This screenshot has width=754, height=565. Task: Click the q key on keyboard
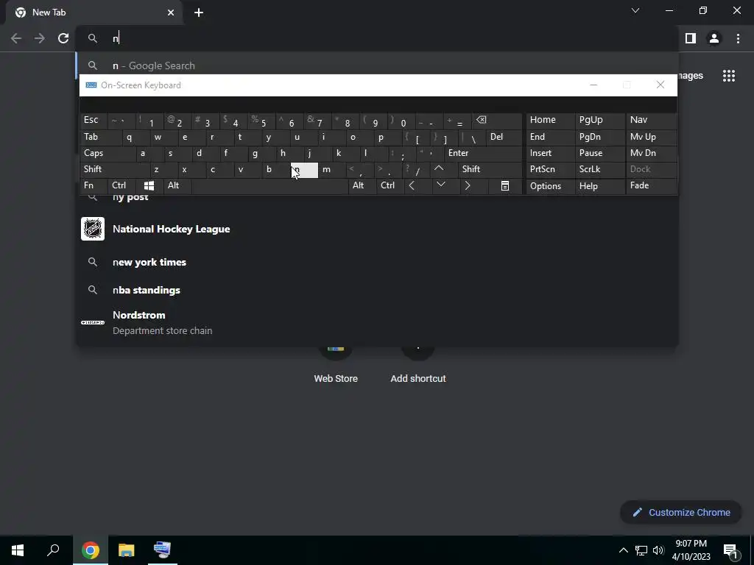(135, 138)
